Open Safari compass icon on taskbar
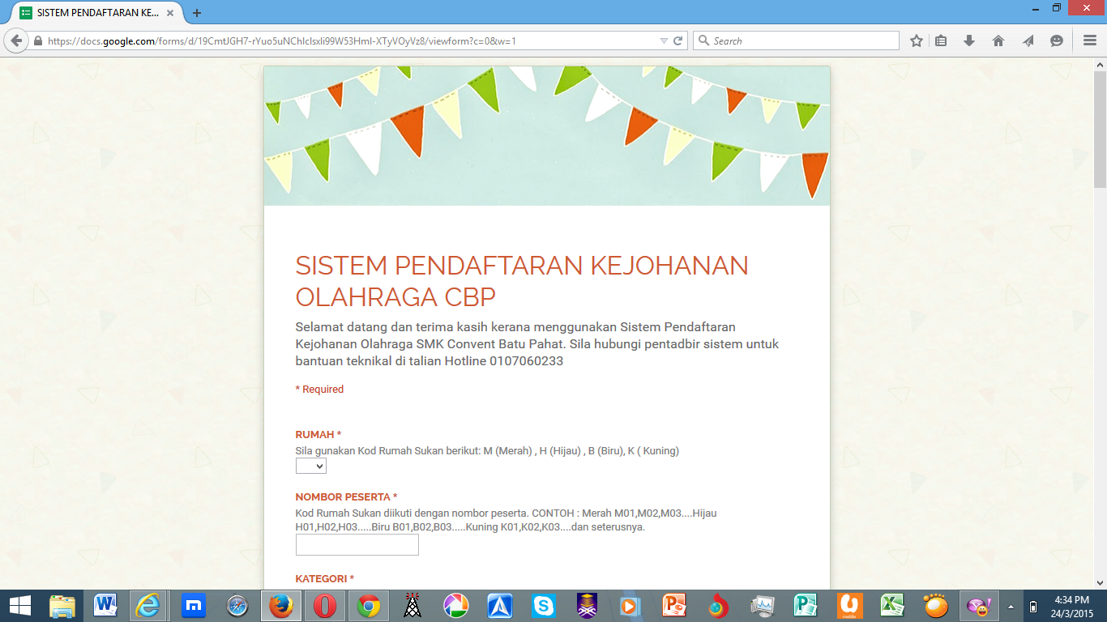Image resolution: width=1107 pixels, height=622 pixels. (237, 606)
